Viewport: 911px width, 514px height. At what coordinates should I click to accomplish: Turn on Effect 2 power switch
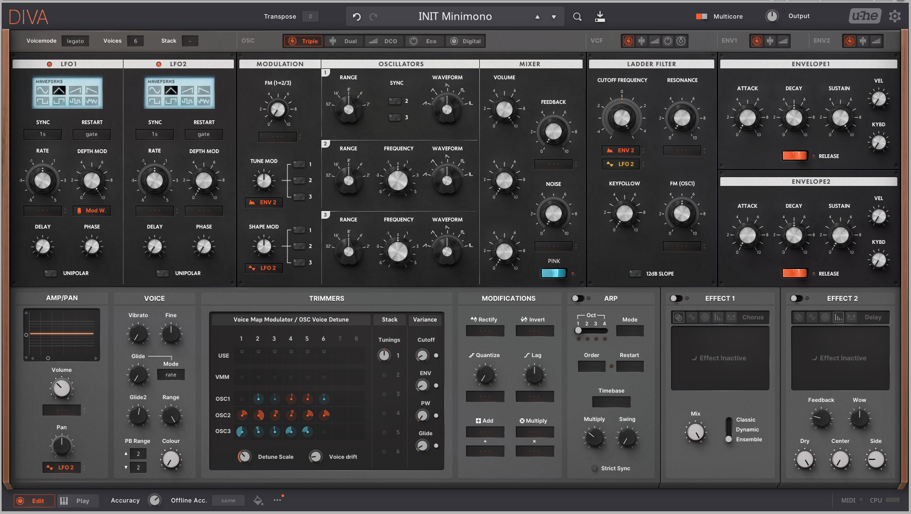796,299
